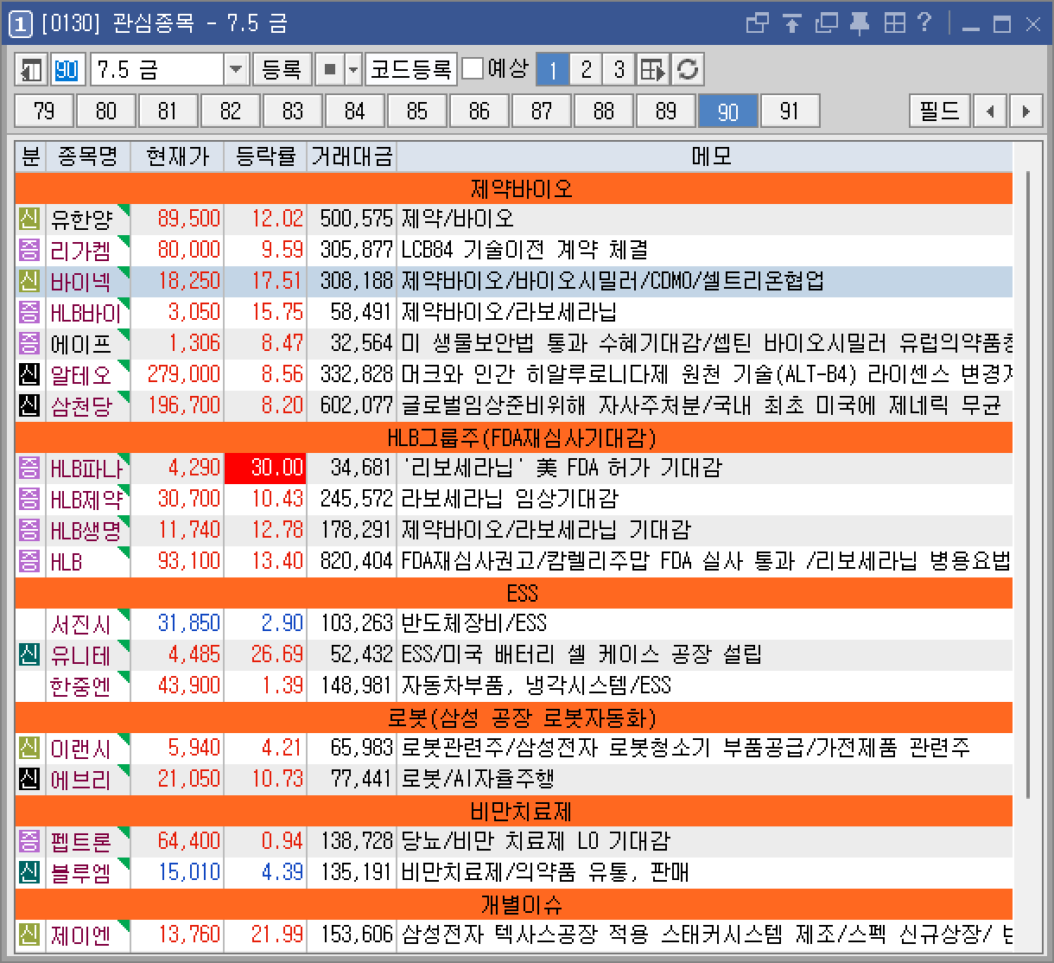Click the sidebar panel toggle icon
This screenshot has width=1054, height=963.
[x=32, y=70]
